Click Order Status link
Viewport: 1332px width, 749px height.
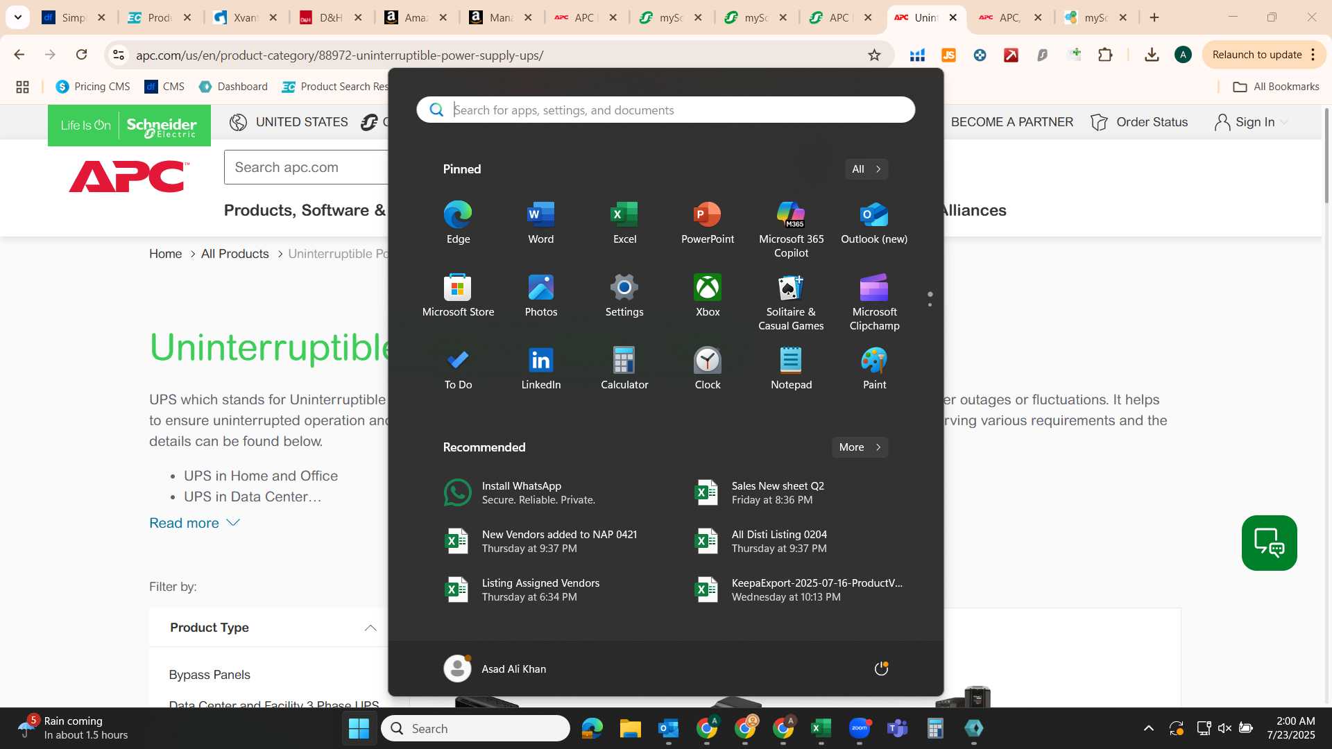point(1139,122)
